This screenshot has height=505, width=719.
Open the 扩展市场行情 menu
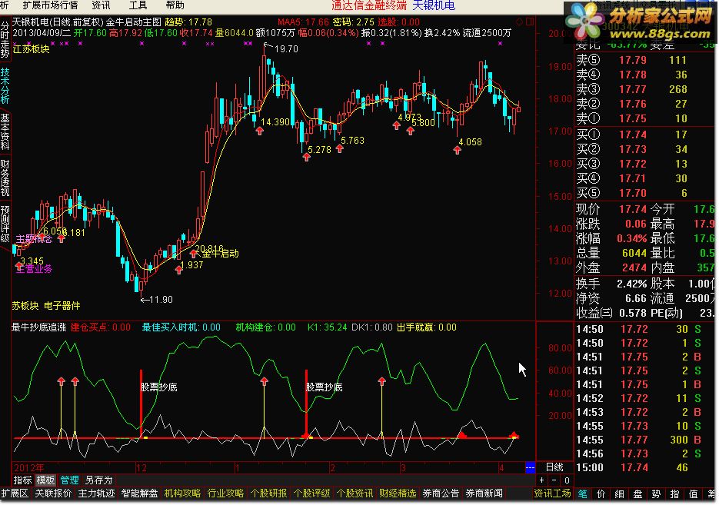tap(50, 5)
